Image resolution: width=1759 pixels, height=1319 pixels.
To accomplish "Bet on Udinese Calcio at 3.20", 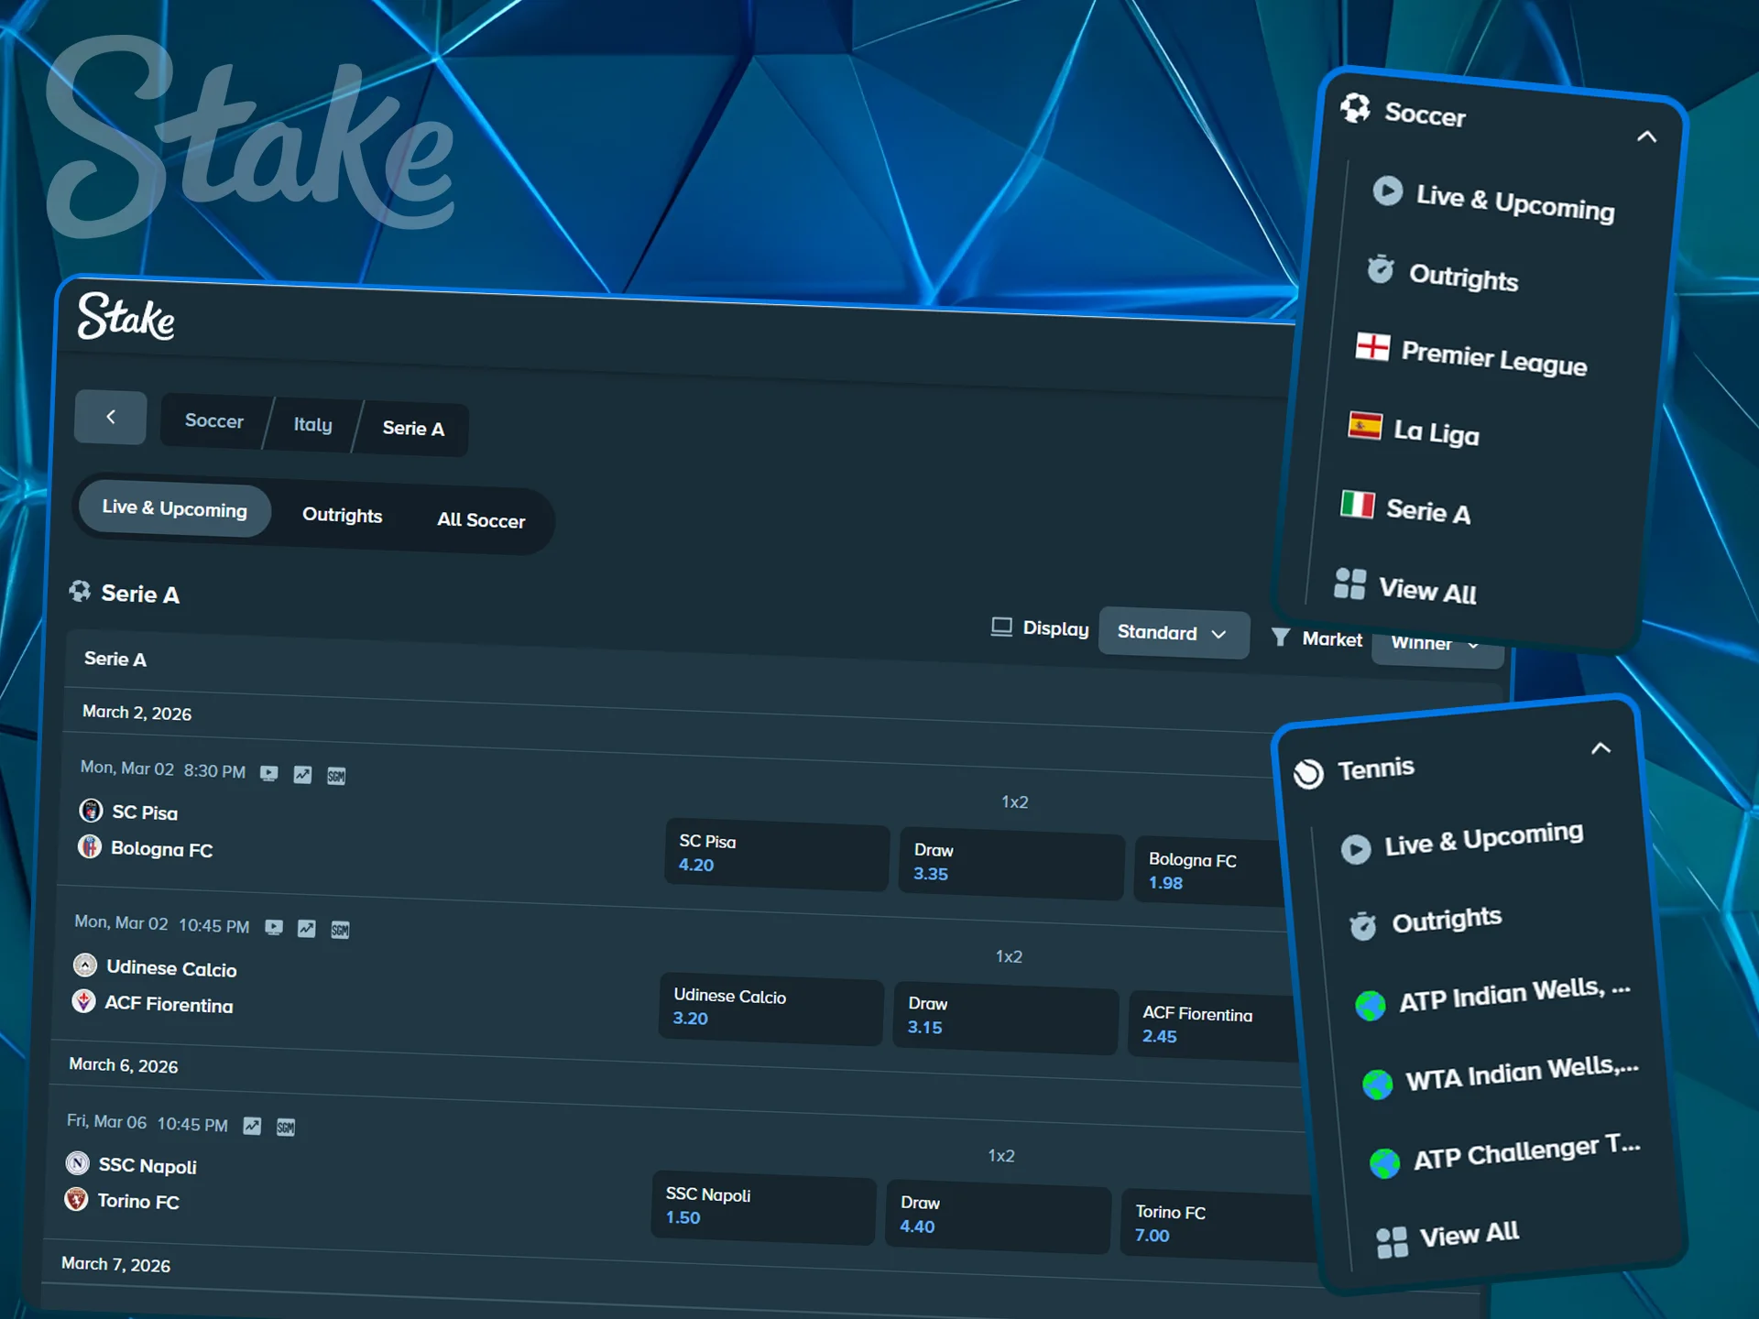I will click(771, 1008).
